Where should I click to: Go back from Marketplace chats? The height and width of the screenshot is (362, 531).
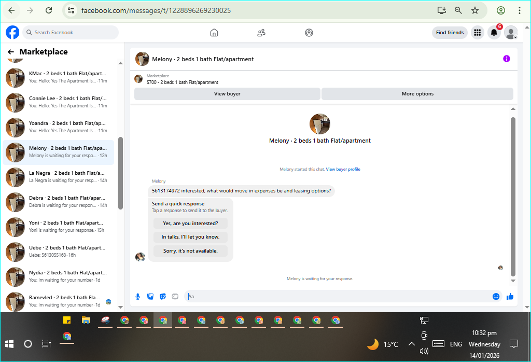tap(11, 52)
